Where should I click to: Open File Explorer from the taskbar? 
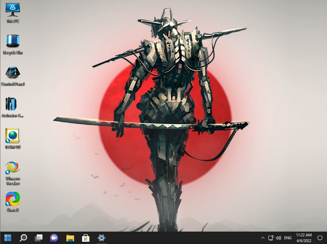coord(70,238)
